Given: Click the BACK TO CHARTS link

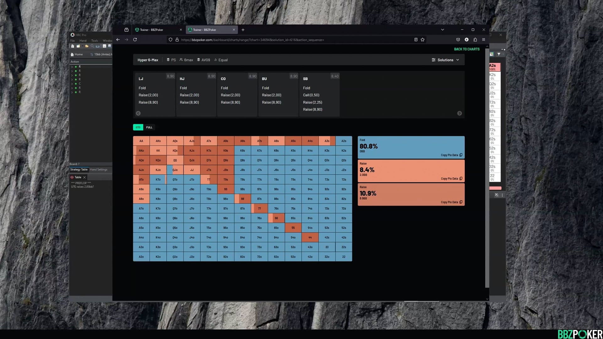Looking at the screenshot, I should coord(466,49).
